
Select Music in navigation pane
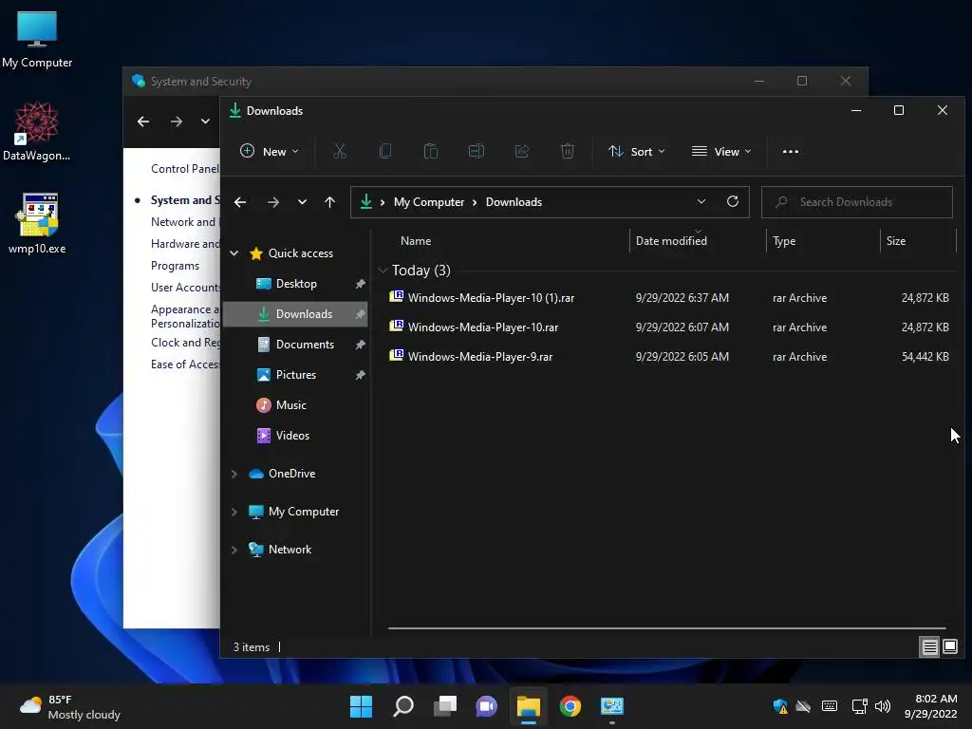point(296,405)
